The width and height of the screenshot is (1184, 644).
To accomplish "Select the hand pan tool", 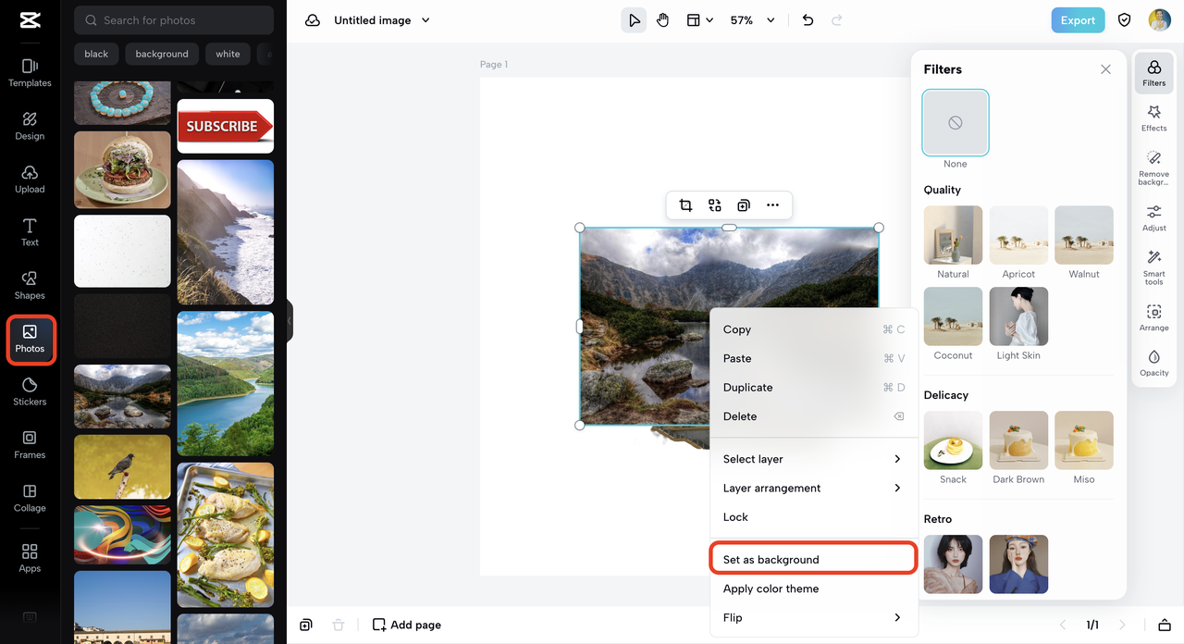I will point(662,20).
